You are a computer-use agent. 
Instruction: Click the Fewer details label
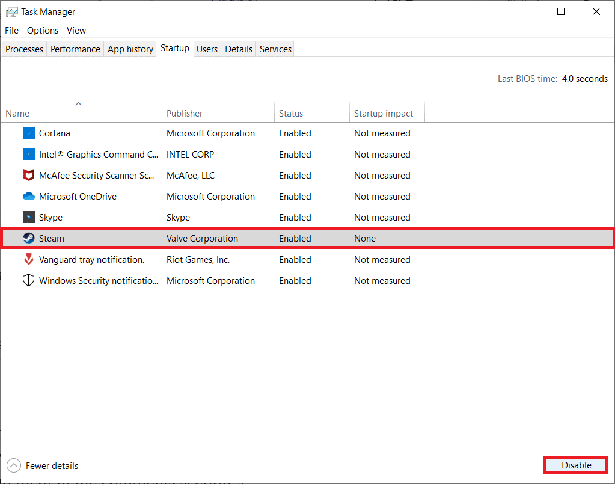point(52,465)
